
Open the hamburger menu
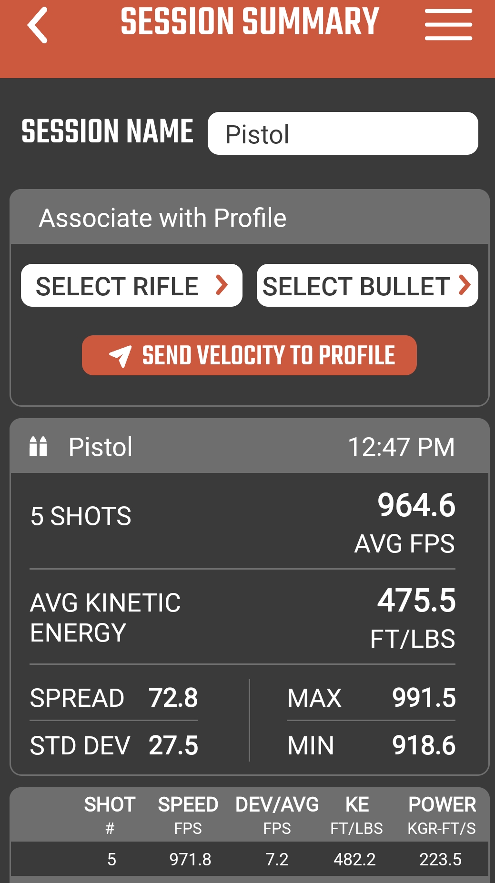(x=448, y=25)
